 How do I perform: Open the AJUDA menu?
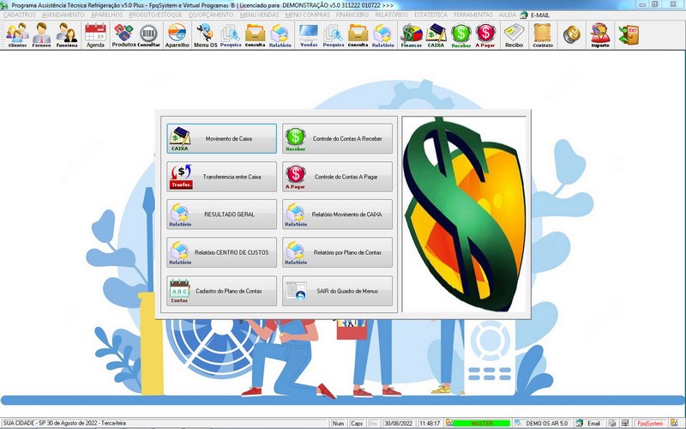coord(508,15)
